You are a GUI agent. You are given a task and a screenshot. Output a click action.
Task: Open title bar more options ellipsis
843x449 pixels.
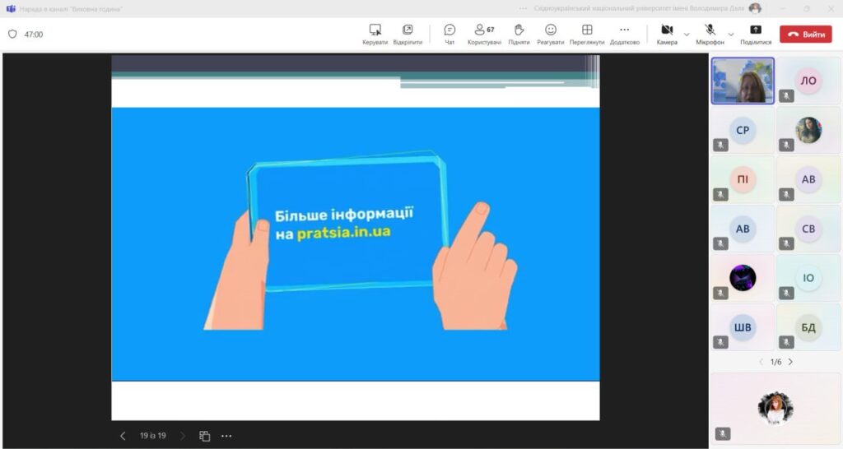523,8
